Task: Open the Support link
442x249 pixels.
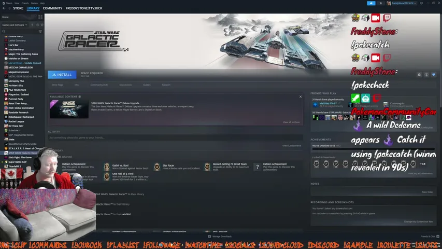Action: (166, 85)
